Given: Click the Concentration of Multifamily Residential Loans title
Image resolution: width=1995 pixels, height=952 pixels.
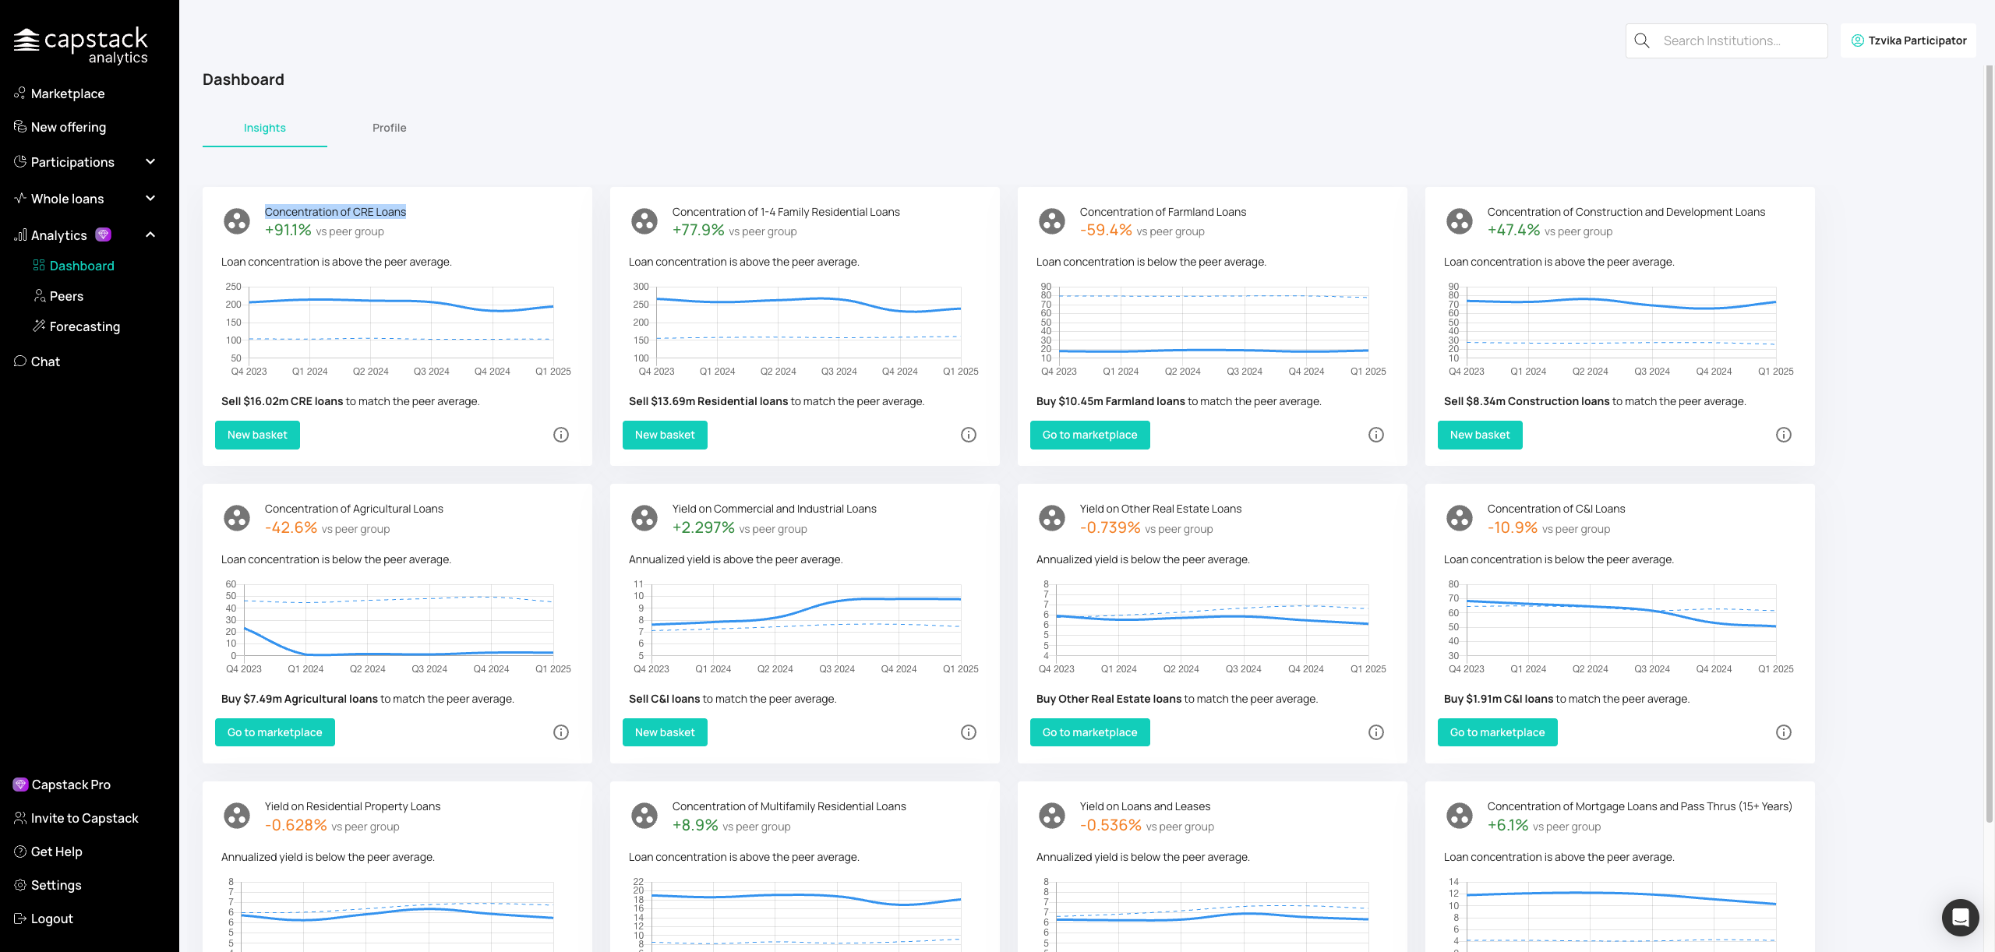Looking at the screenshot, I should (789, 806).
